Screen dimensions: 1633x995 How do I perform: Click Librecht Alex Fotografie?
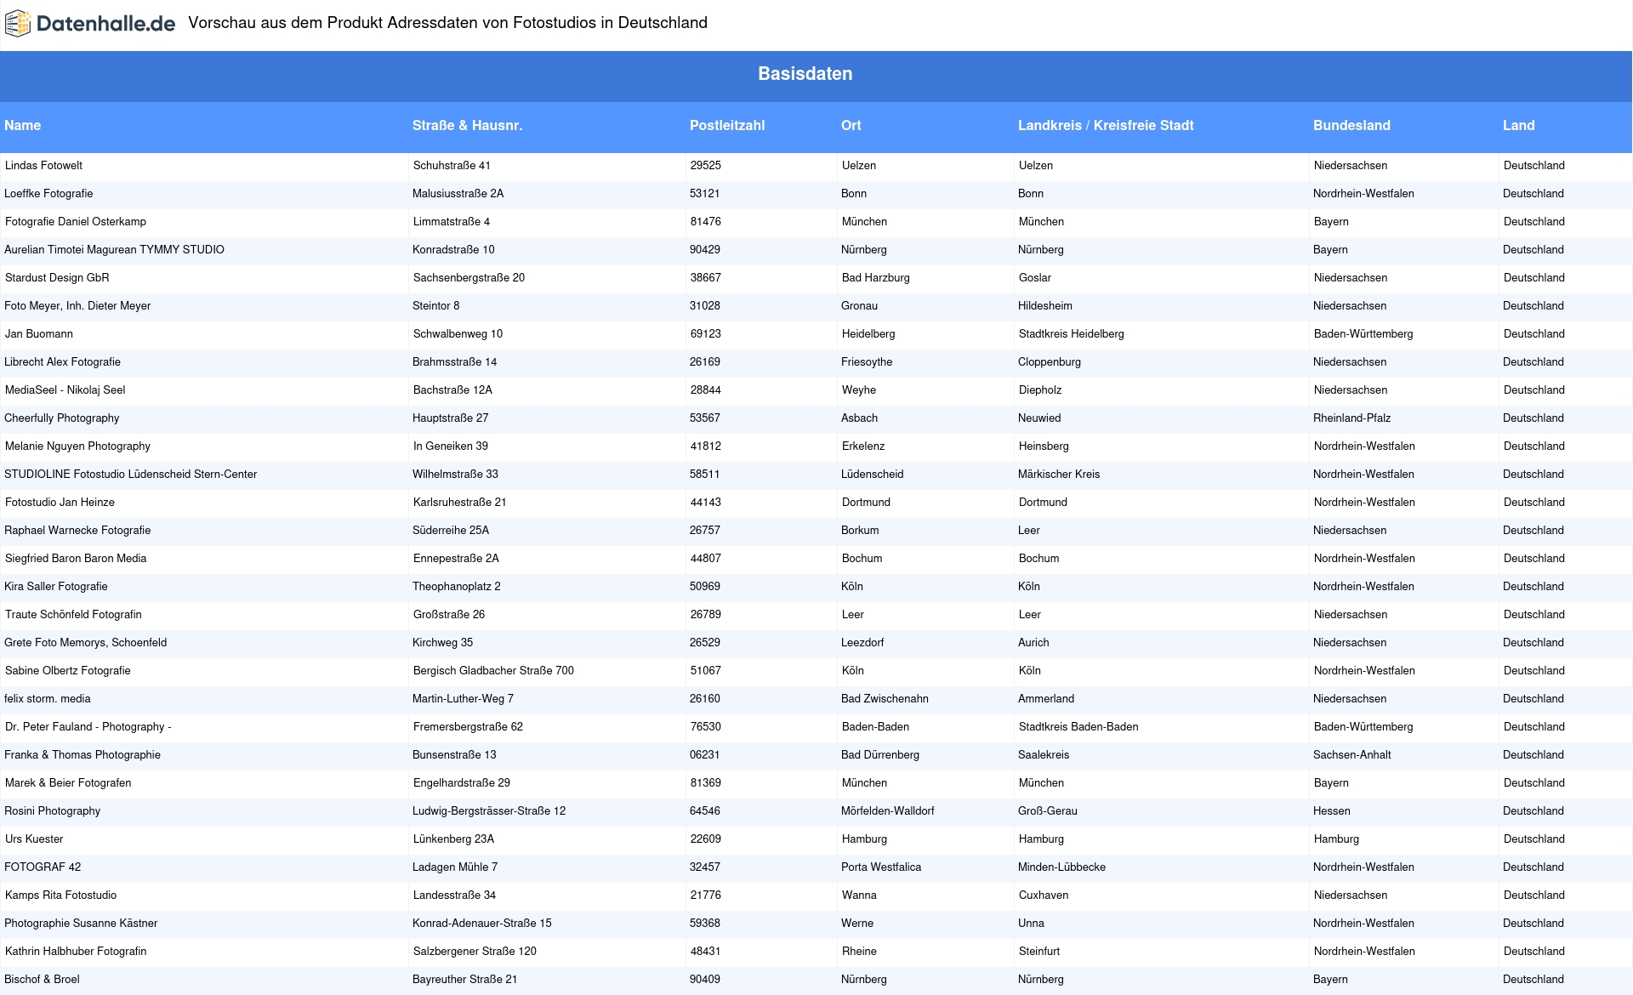tap(62, 361)
